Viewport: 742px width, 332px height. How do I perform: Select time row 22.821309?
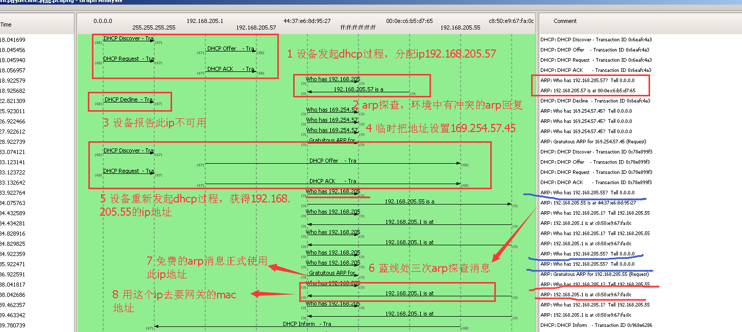[13, 101]
